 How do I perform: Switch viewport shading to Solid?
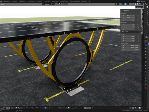click(x=135, y=4)
